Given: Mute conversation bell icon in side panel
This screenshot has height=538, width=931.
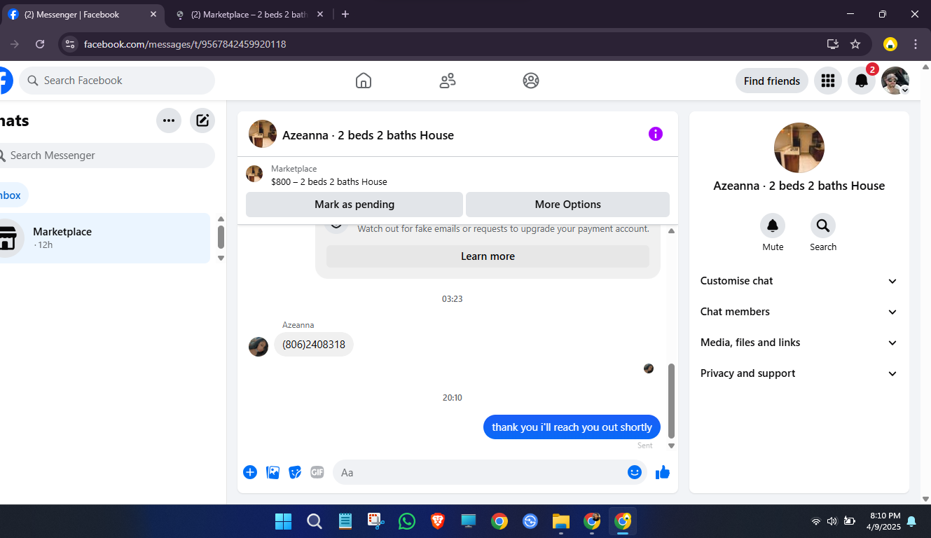Looking at the screenshot, I should 773,226.
